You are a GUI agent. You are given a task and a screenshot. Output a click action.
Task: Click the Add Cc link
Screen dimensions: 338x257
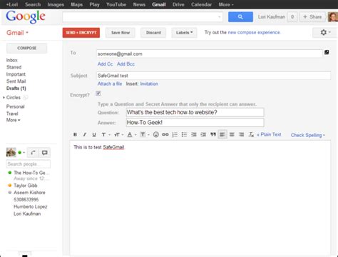tap(105, 64)
